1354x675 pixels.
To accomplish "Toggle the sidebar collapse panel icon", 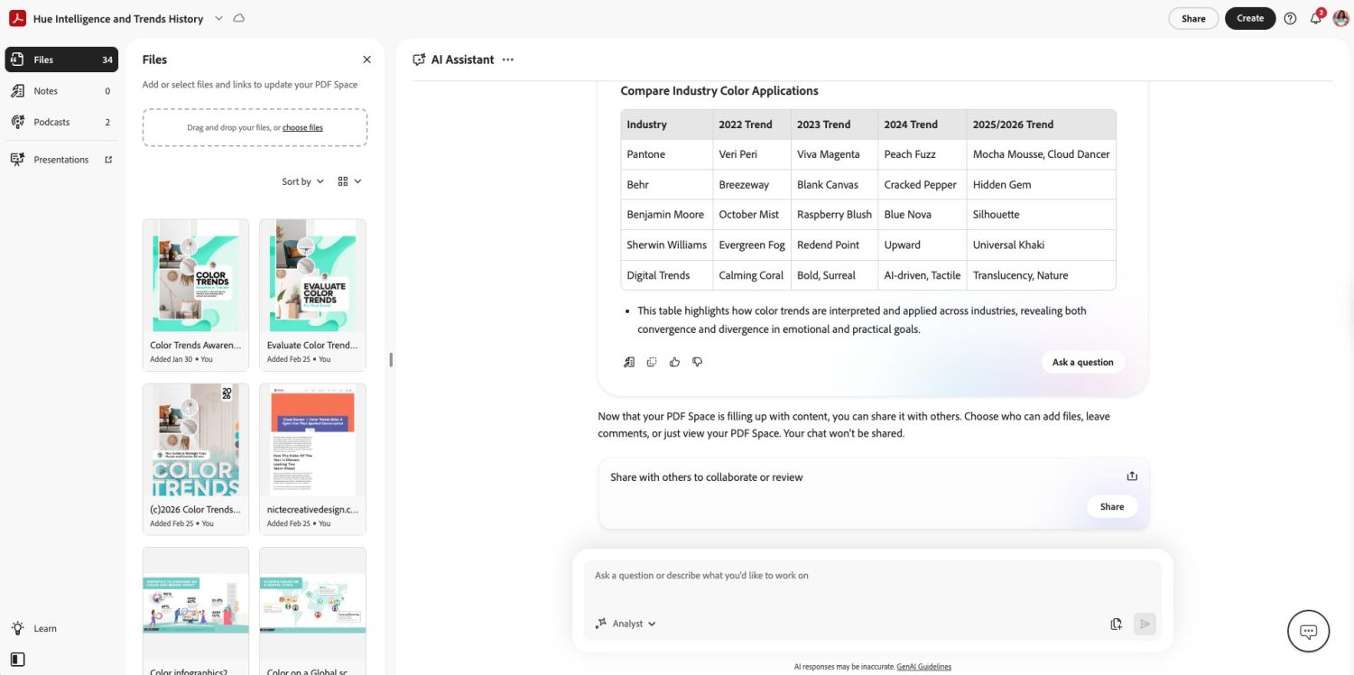I will (17, 660).
